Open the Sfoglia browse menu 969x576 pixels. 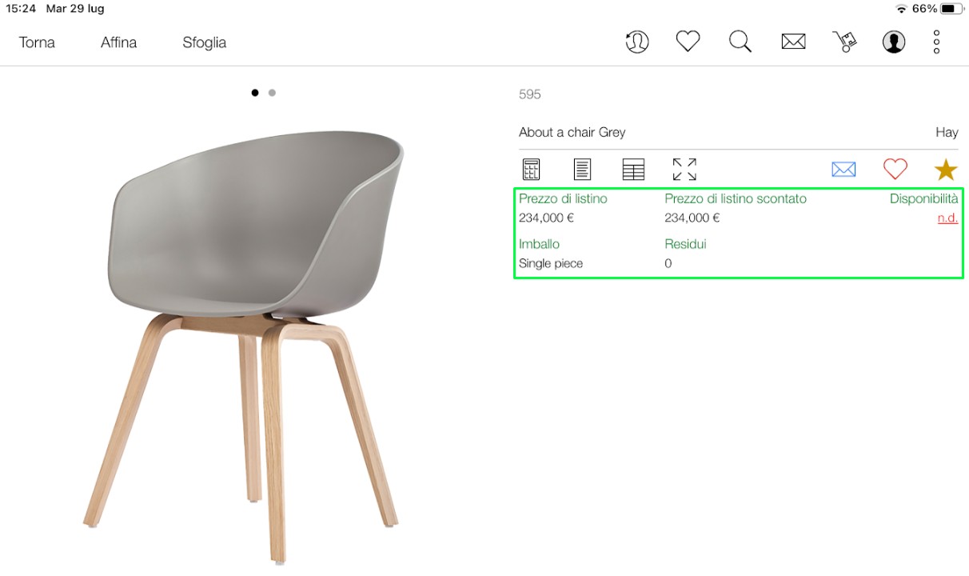coord(204,42)
